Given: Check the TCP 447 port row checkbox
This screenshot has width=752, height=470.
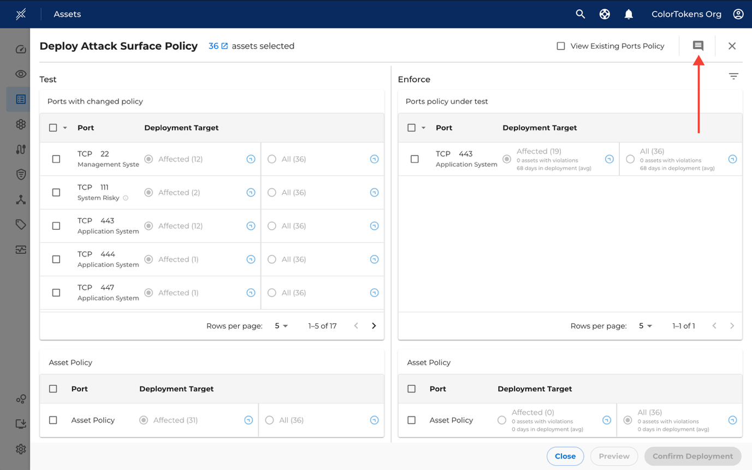Looking at the screenshot, I should [x=56, y=293].
